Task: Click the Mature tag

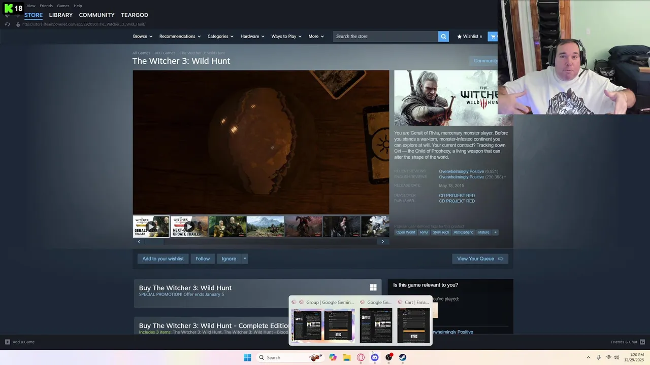Action: point(484,232)
